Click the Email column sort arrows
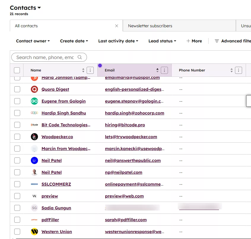This screenshot has height=239, width=251. click(158, 70)
